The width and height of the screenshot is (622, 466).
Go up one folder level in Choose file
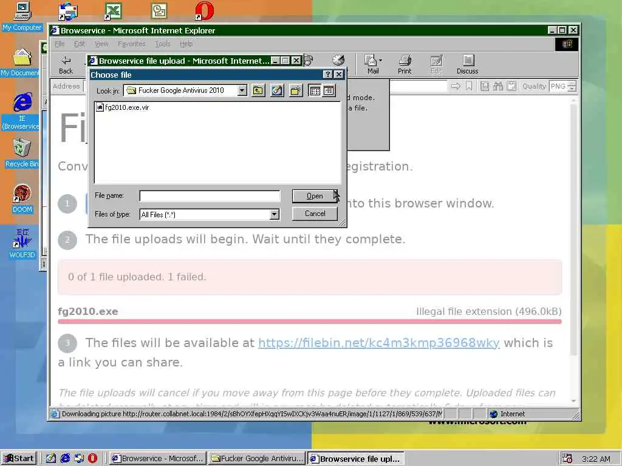[x=258, y=91]
